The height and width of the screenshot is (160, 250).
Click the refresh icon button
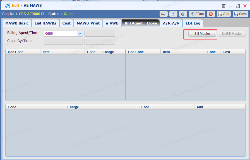(x=183, y=14)
